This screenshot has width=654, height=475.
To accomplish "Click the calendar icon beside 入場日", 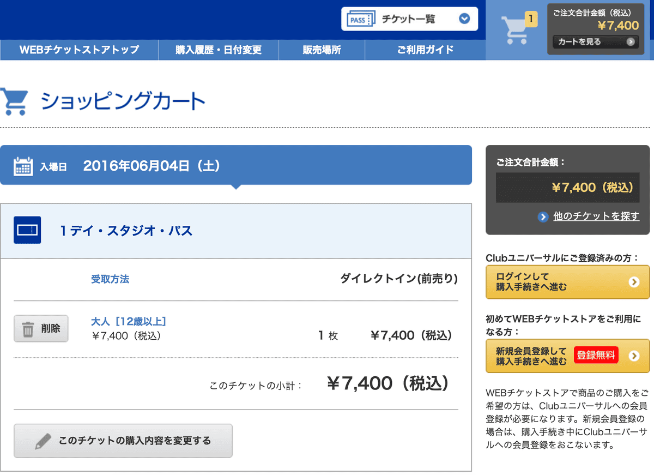I will [x=23, y=166].
